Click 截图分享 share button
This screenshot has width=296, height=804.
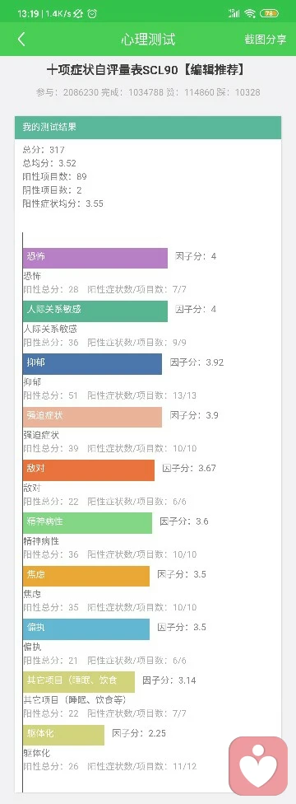[x=266, y=40]
